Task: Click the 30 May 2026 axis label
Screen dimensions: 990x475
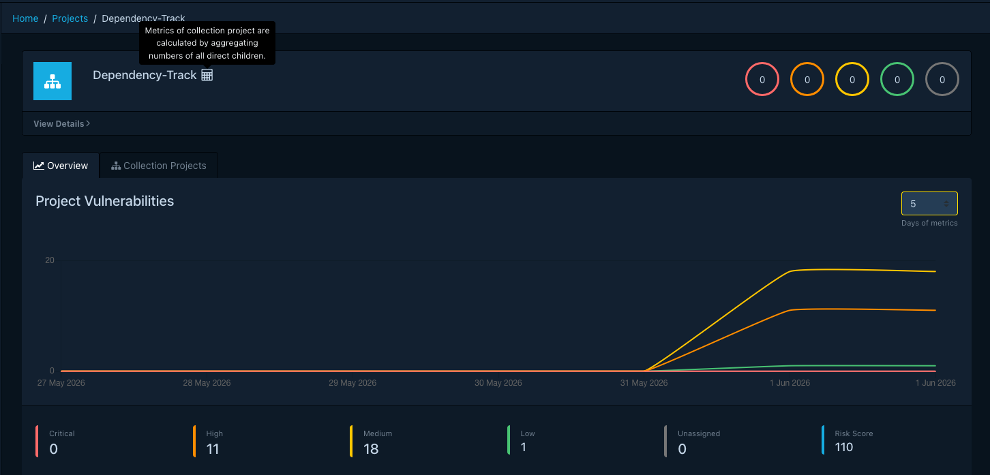Action: [498, 383]
